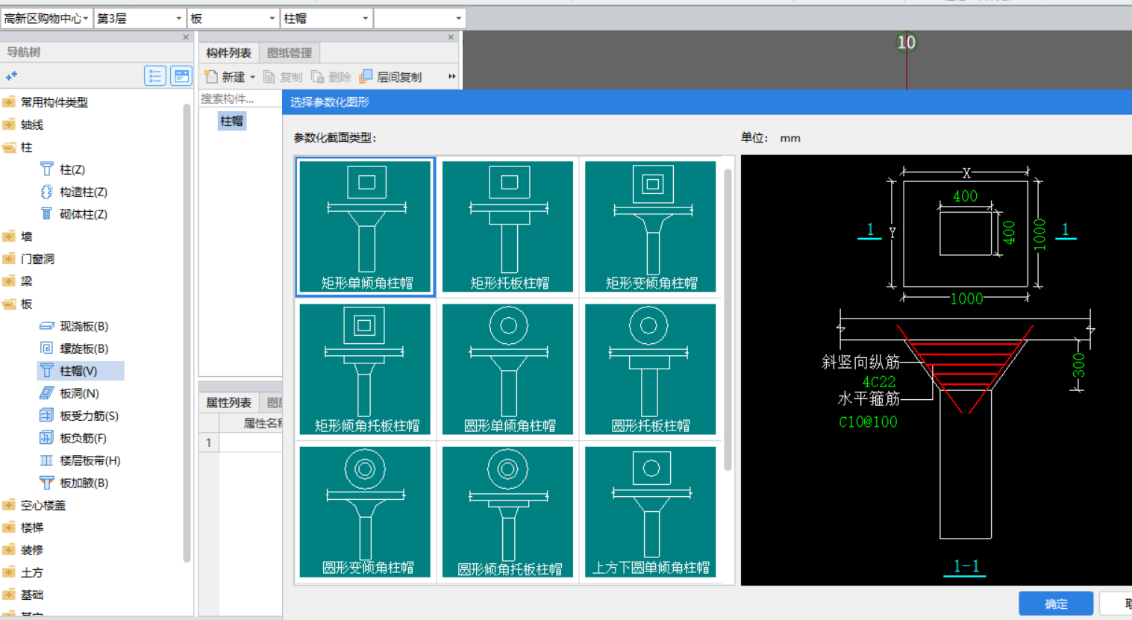Viewport: 1132px width, 620px height.
Task: Click the 删除 delete icon
Action: tap(317, 77)
